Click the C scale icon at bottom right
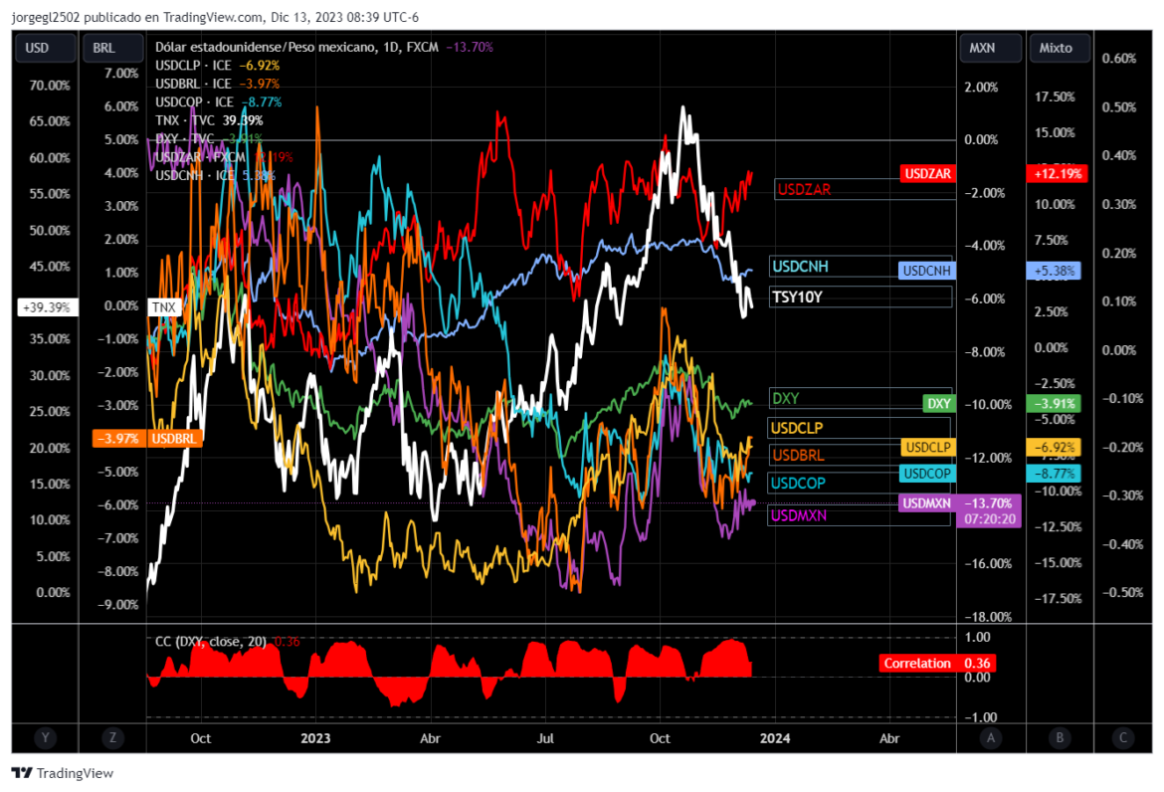Image resolution: width=1164 pixels, height=792 pixels. pyautogui.click(x=1122, y=737)
